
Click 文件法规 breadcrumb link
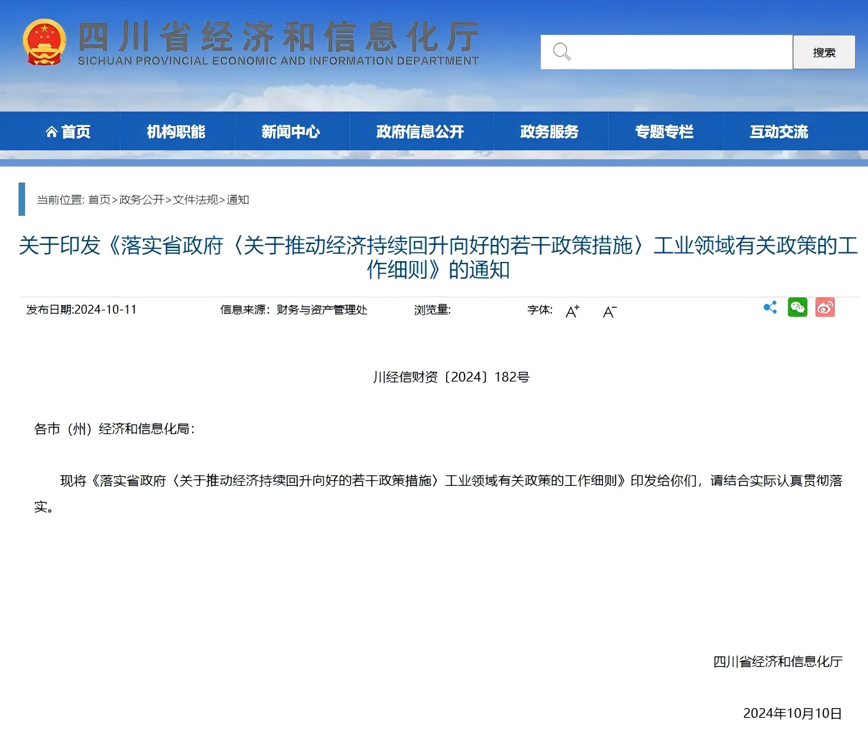[195, 200]
